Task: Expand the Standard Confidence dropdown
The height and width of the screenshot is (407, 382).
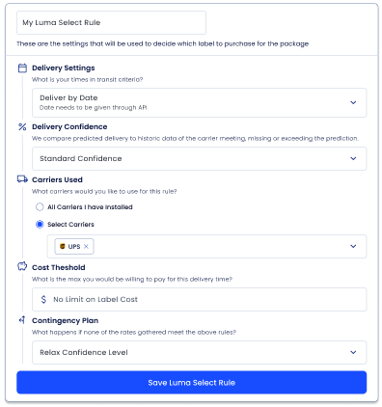Action: pyautogui.click(x=200, y=158)
